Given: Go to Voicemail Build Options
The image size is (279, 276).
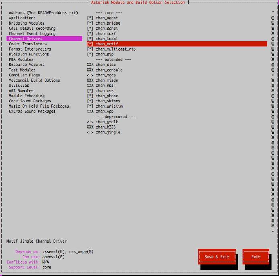Looking at the screenshot, I should [34, 80].
